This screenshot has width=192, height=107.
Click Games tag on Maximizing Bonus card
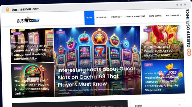pyautogui.click(x=148, y=65)
